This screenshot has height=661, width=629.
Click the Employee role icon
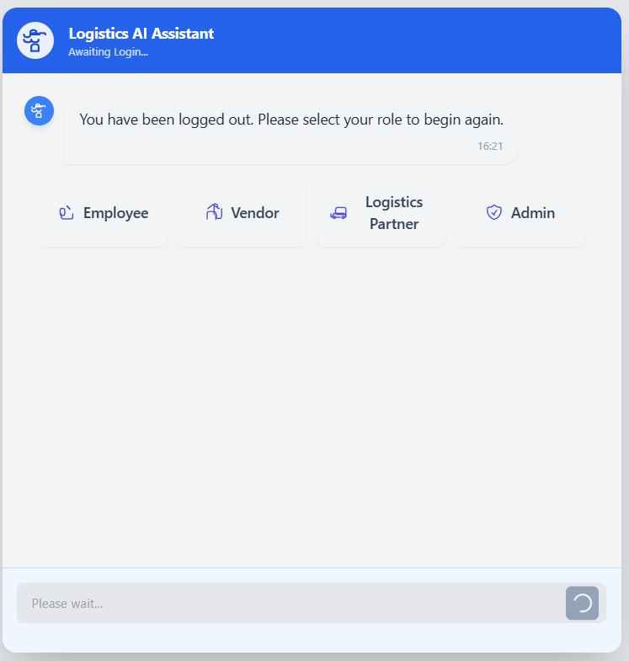67,213
